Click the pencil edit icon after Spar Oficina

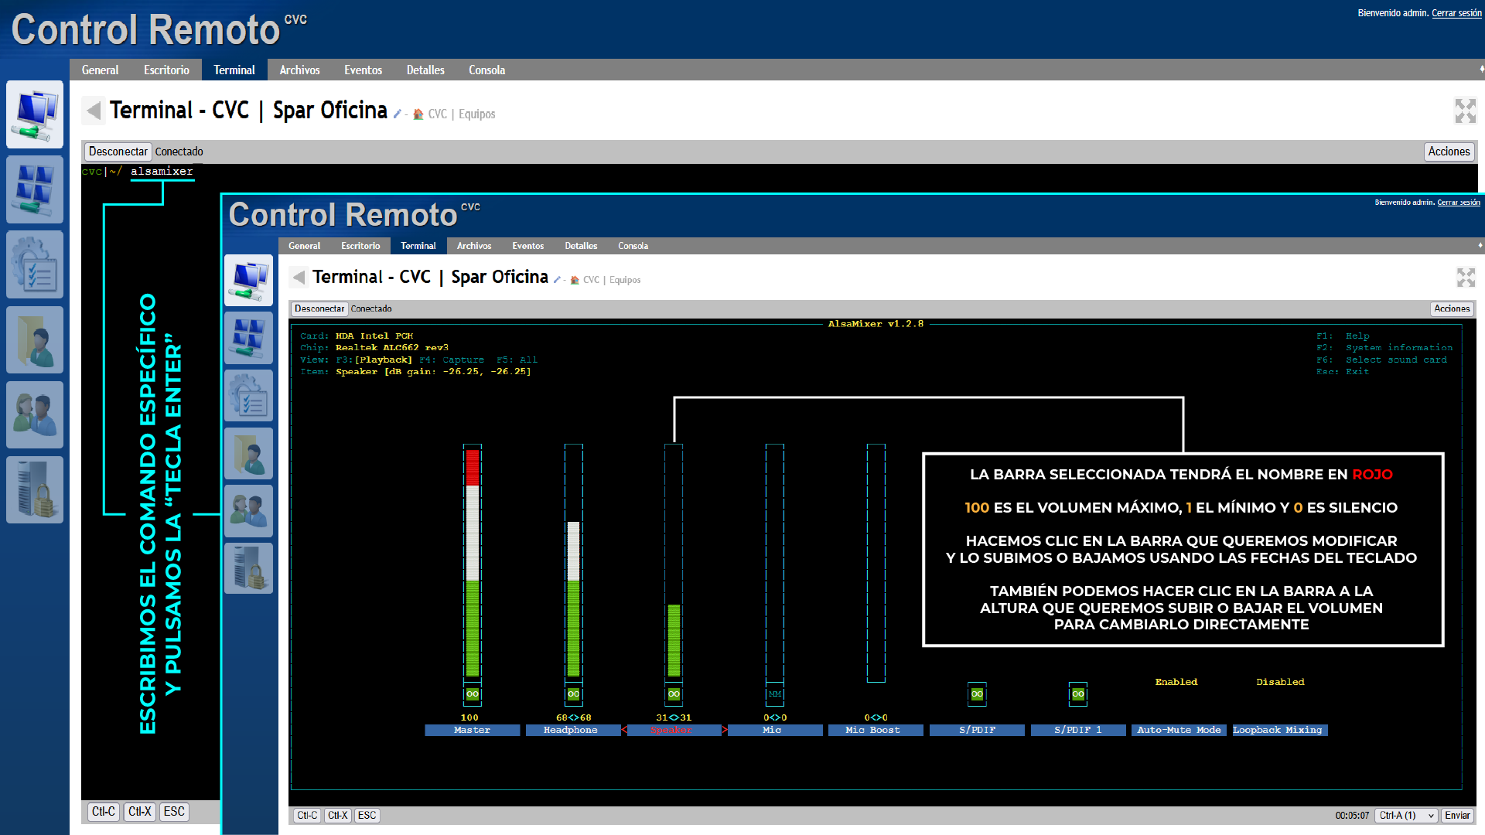click(x=397, y=114)
